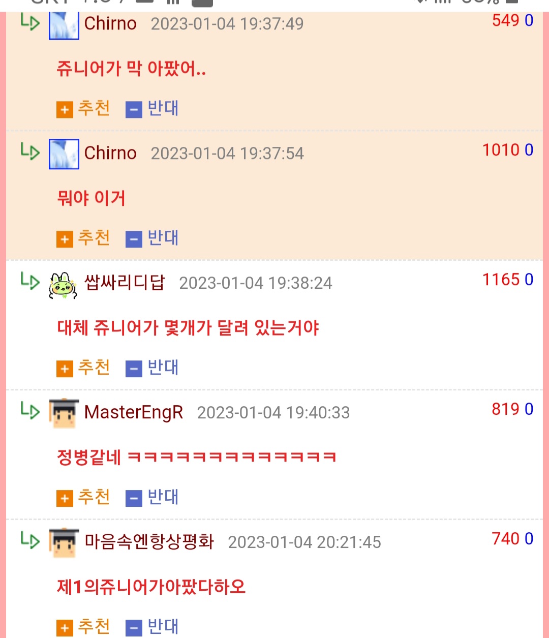
Task: Tap the blue minus icon under '뭐야 이거'
Action: [x=134, y=239]
